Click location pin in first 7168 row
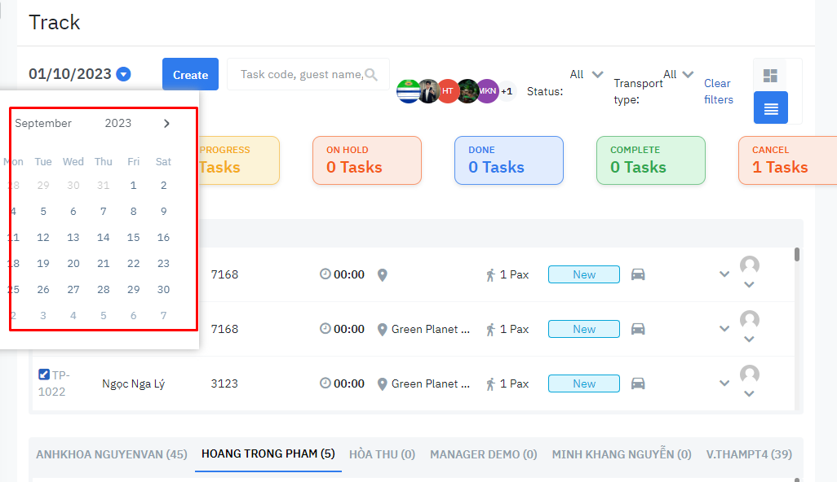 [x=383, y=275]
